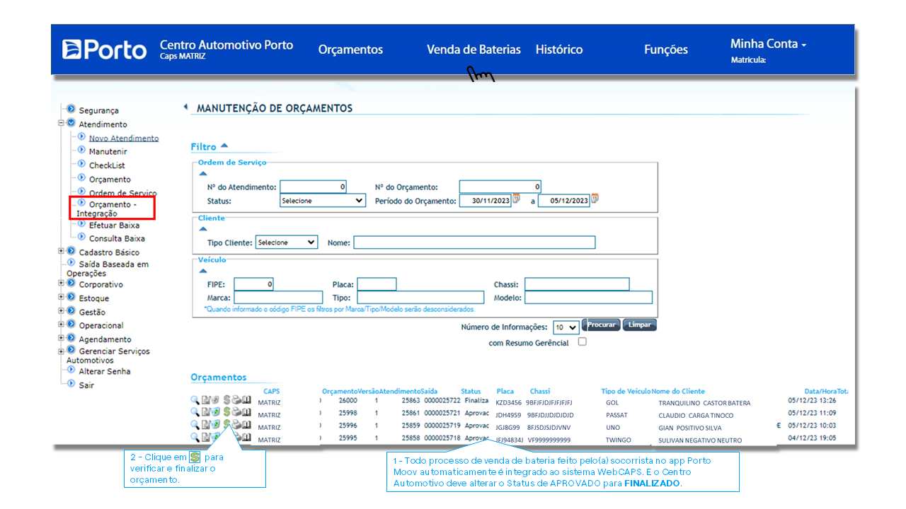Click the book icon in the 26000 row
The width and height of the screenshot is (906, 509).
tap(246, 399)
